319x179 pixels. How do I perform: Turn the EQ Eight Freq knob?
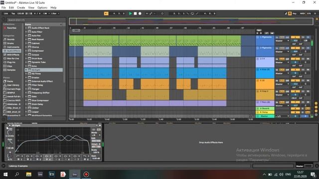point(10,133)
